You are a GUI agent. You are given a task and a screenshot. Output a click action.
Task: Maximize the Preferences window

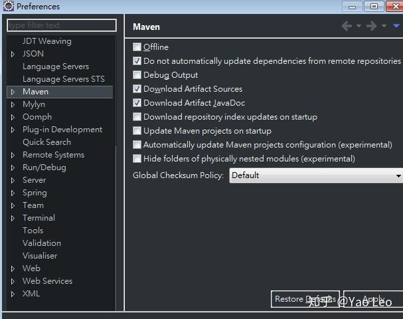(374, 6)
